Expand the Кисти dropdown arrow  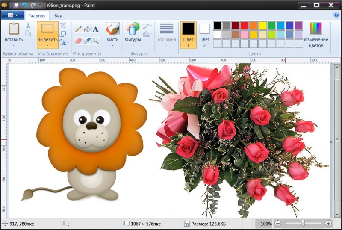(x=112, y=45)
